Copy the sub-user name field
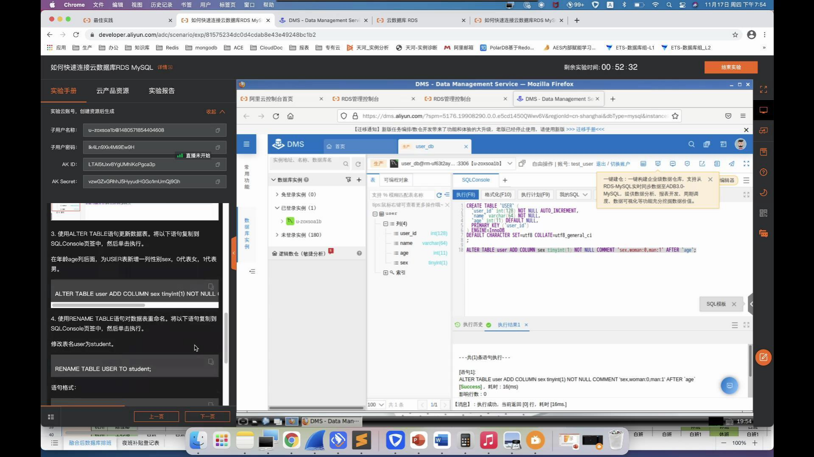This screenshot has width=814, height=457. (218, 130)
